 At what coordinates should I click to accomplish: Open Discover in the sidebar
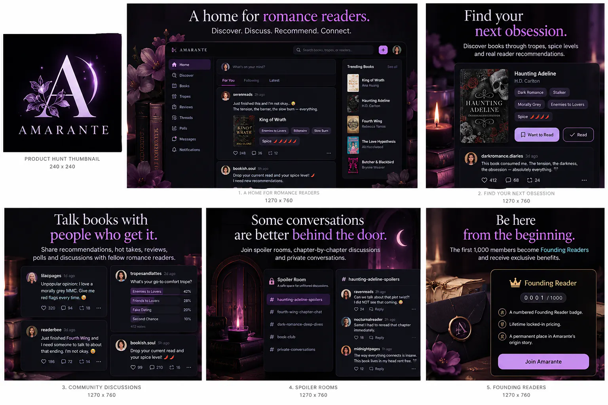(190, 75)
